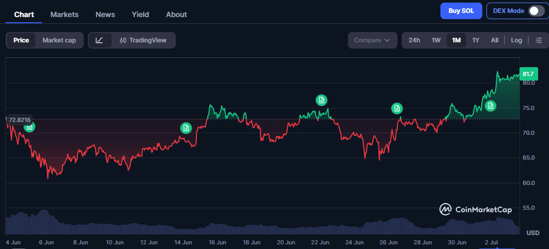Click the 28 Jun date label

click(422, 242)
